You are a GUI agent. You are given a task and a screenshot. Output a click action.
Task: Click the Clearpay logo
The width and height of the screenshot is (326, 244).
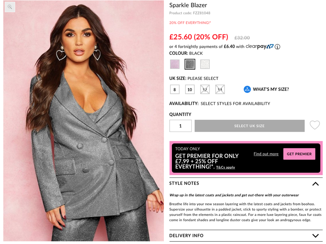(260, 46)
